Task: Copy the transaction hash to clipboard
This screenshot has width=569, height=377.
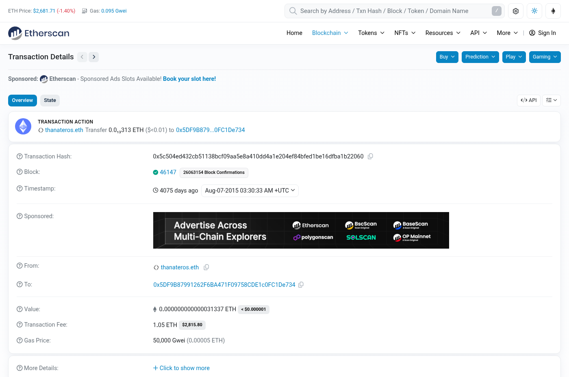Action: tap(370, 156)
